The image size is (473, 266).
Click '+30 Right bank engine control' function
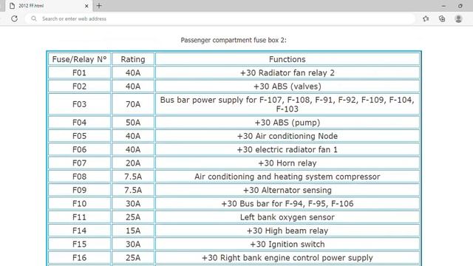287,258
